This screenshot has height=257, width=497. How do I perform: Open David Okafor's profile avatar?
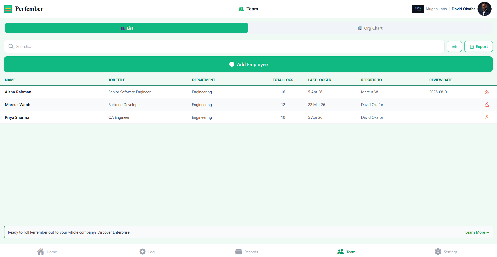(x=484, y=9)
